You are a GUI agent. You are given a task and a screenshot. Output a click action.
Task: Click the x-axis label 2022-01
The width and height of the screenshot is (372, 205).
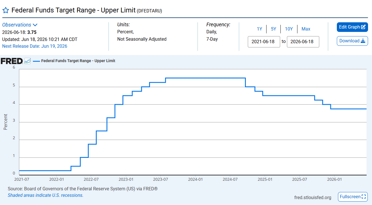coord(56,179)
